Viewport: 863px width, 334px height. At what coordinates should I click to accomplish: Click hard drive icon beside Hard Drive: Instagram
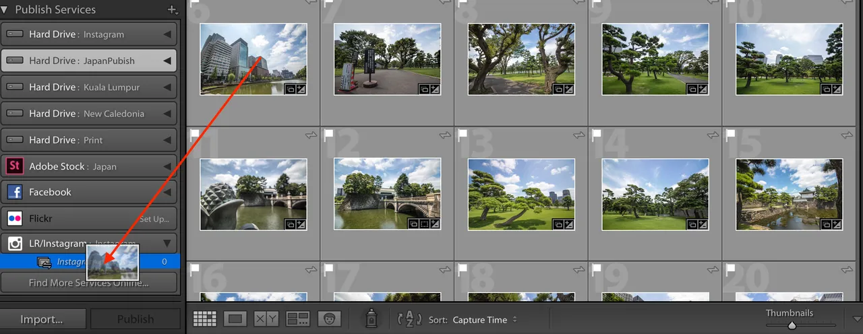pos(15,34)
